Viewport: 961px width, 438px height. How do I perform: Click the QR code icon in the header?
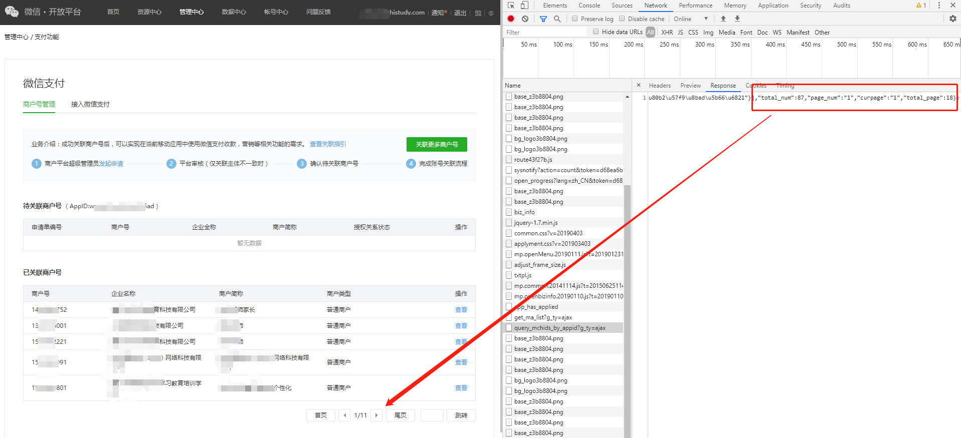[x=478, y=13]
